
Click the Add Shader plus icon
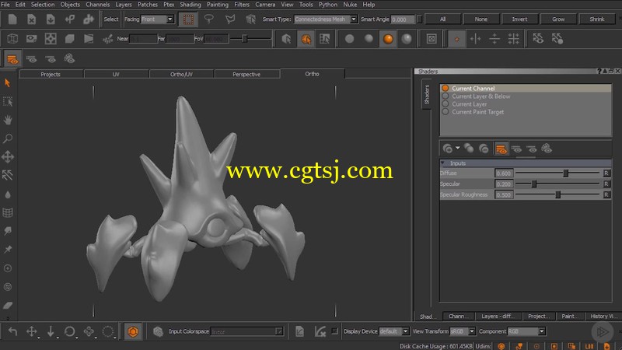[448, 149]
